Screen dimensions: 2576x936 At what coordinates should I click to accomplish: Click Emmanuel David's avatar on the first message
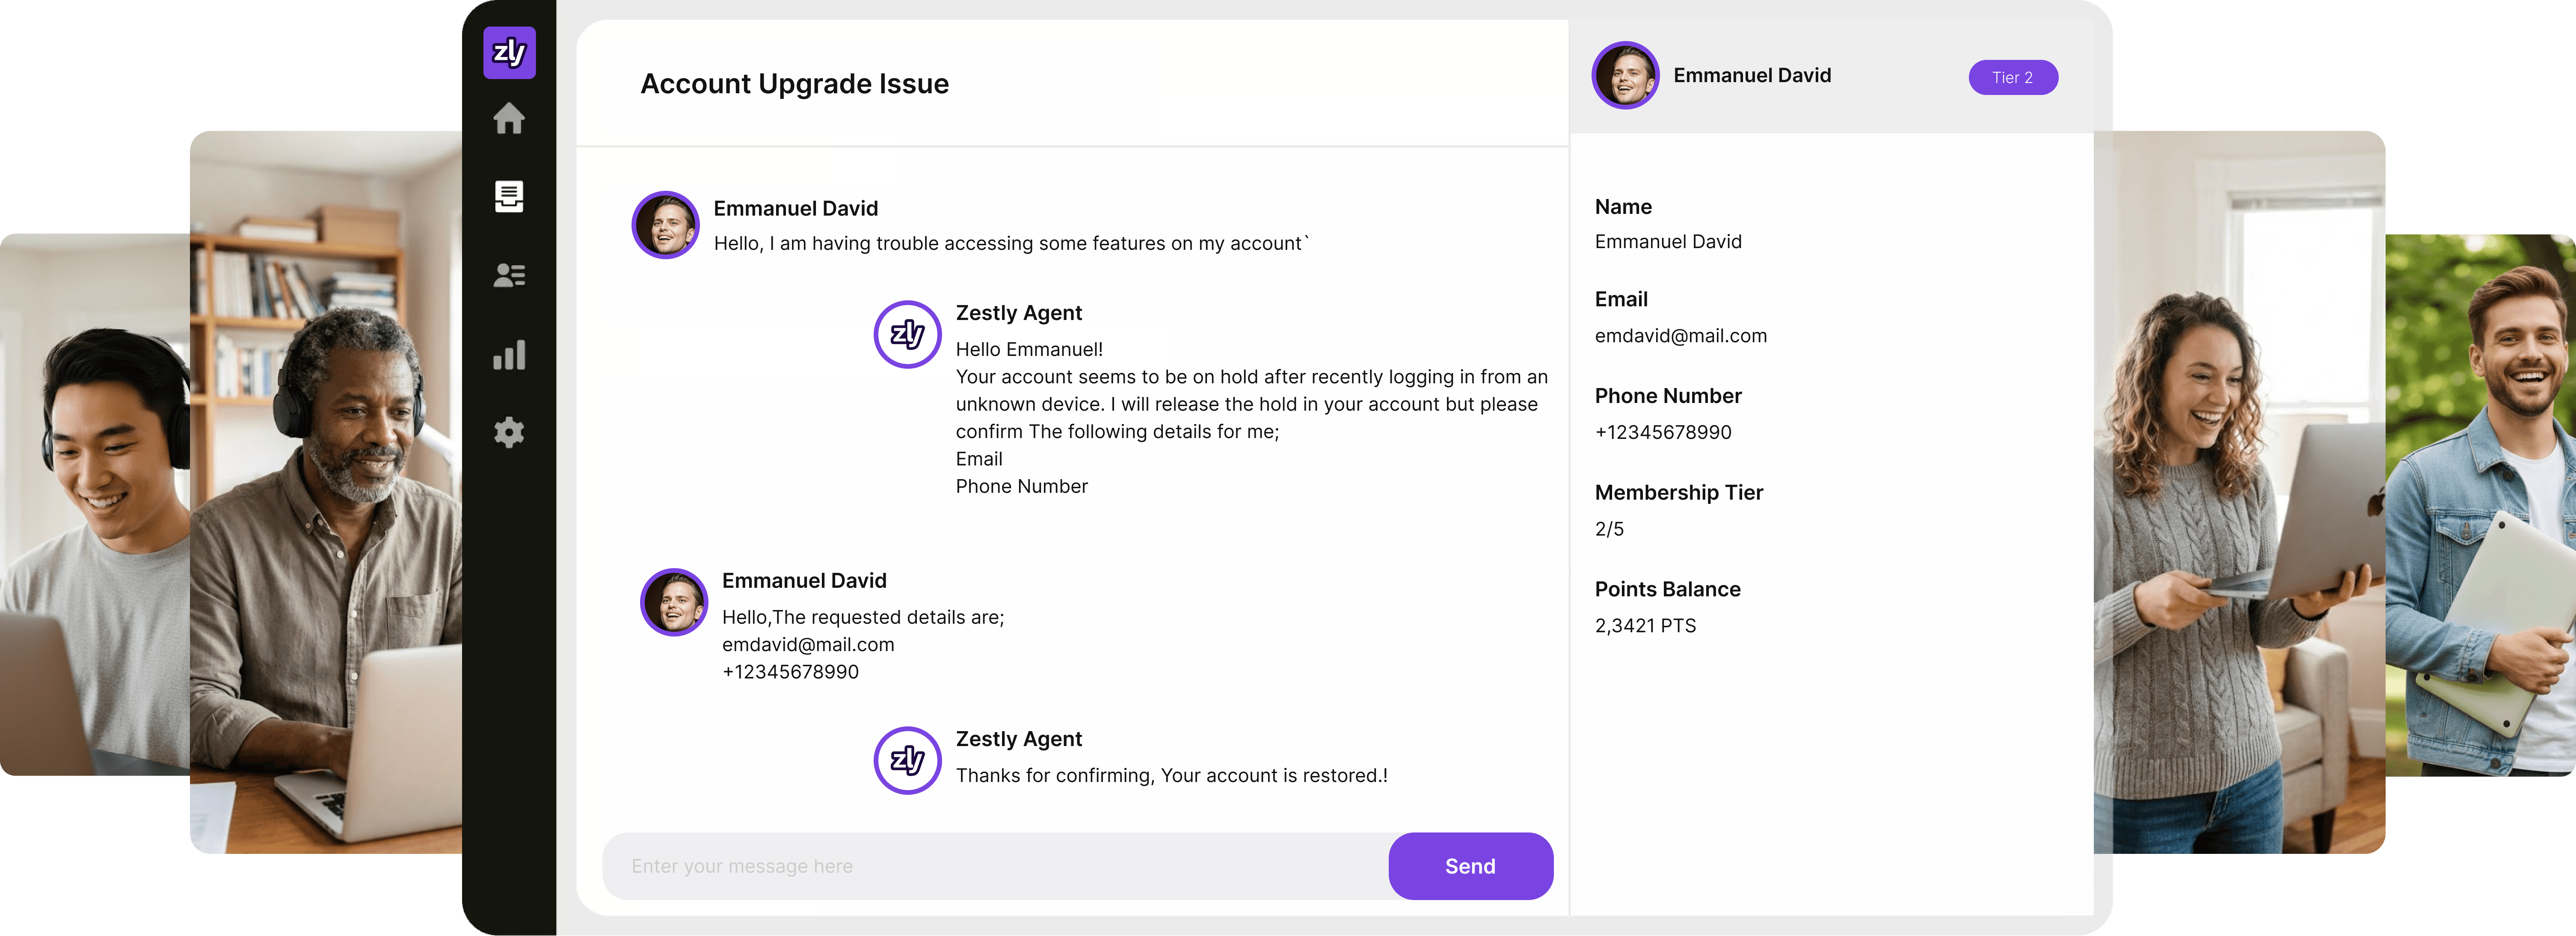[x=665, y=225]
